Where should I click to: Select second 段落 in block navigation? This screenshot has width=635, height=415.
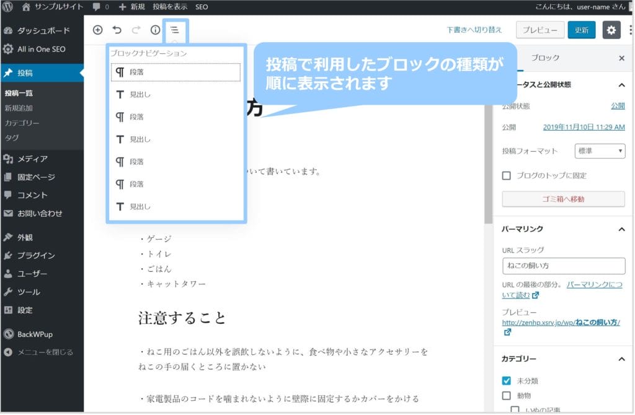[175, 117]
